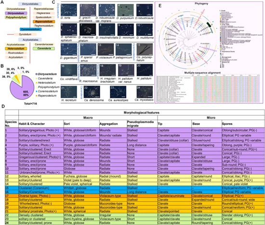Click the Clustered (Coremium) cell in row 15
The width and height of the screenshot is (265, 225).
(x=41, y=188)
